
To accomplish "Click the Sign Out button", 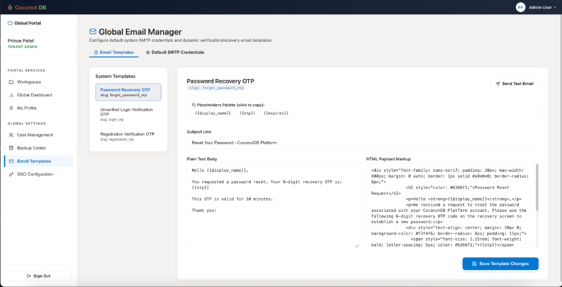I will coord(39,276).
